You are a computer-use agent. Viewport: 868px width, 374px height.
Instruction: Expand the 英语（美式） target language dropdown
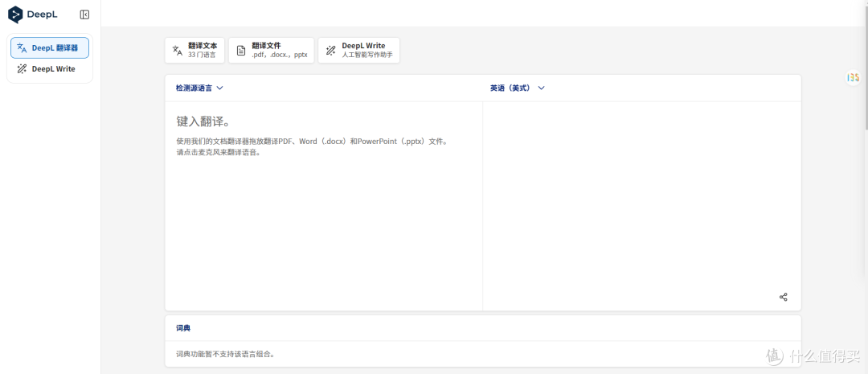pos(517,88)
